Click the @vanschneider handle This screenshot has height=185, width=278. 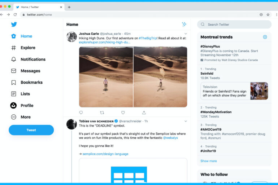[130, 121]
